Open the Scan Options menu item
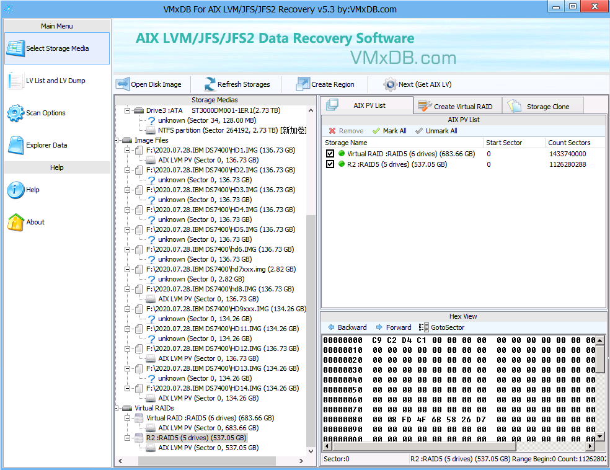Viewport: 610px width, 470px height. point(57,113)
